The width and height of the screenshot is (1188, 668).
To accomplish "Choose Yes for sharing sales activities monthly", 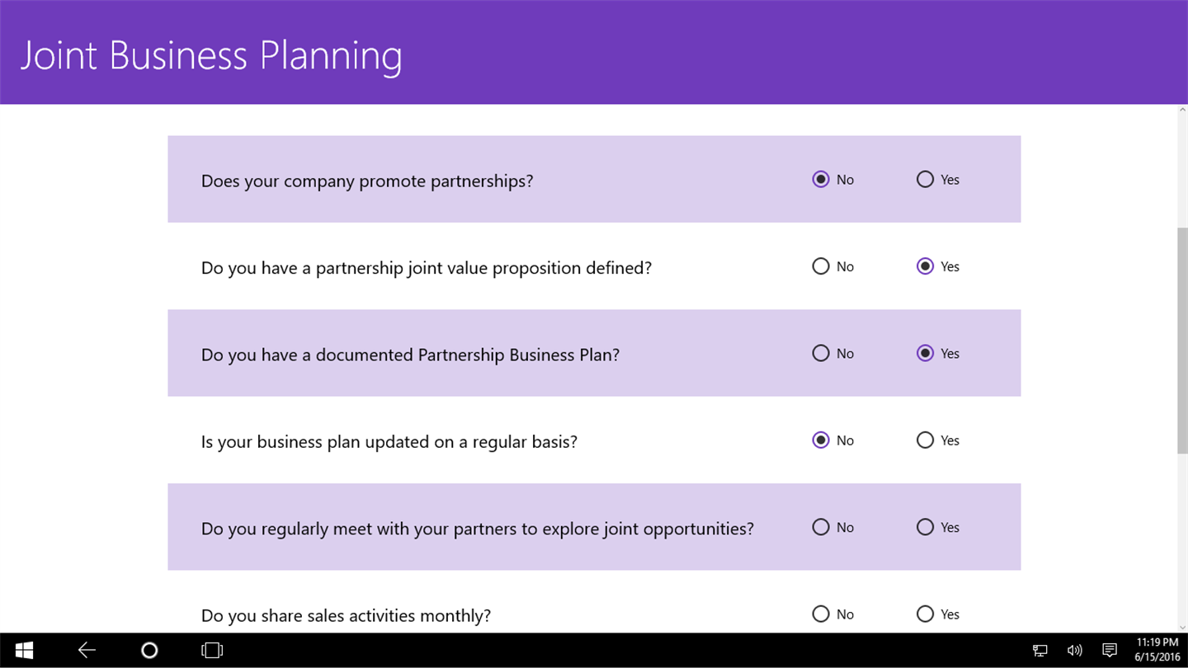I will coord(925,614).
